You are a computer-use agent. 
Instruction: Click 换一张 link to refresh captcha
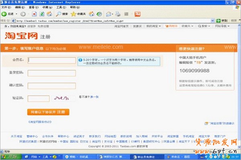(94, 97)
